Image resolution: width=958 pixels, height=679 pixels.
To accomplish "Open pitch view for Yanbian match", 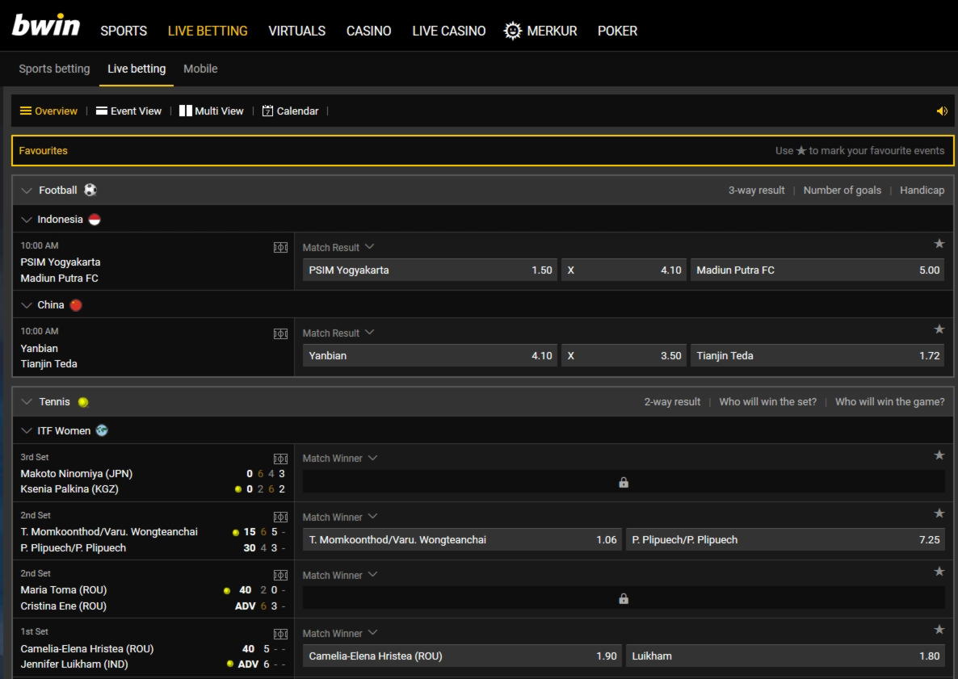I will point(280,333).
